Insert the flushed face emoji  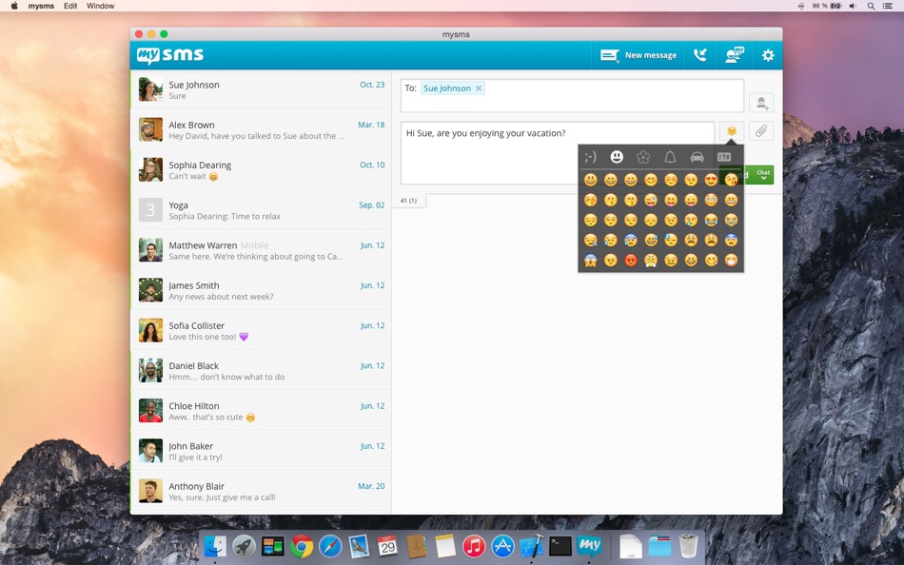point(711,200)
